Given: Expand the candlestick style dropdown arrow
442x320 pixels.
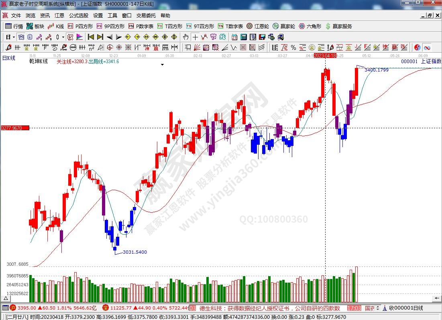Looking at the screenshot, I should [x=63, y=37].
